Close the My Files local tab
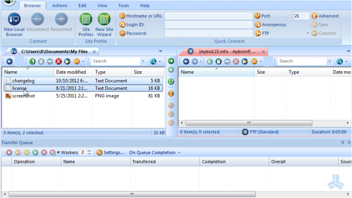The width and height of the screenshot is (352, 198). click(94, 52)
